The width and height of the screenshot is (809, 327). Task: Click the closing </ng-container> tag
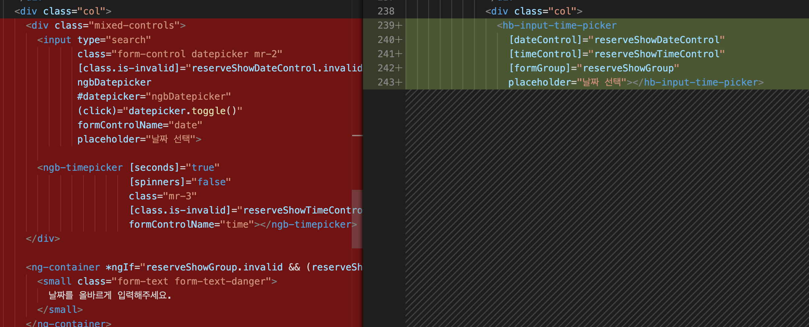(x=69, y=323)
